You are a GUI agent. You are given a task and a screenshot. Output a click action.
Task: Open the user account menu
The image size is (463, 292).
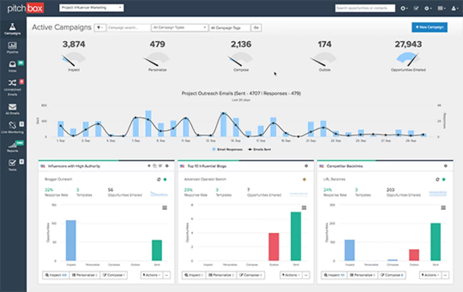click(x=455, y=8)
